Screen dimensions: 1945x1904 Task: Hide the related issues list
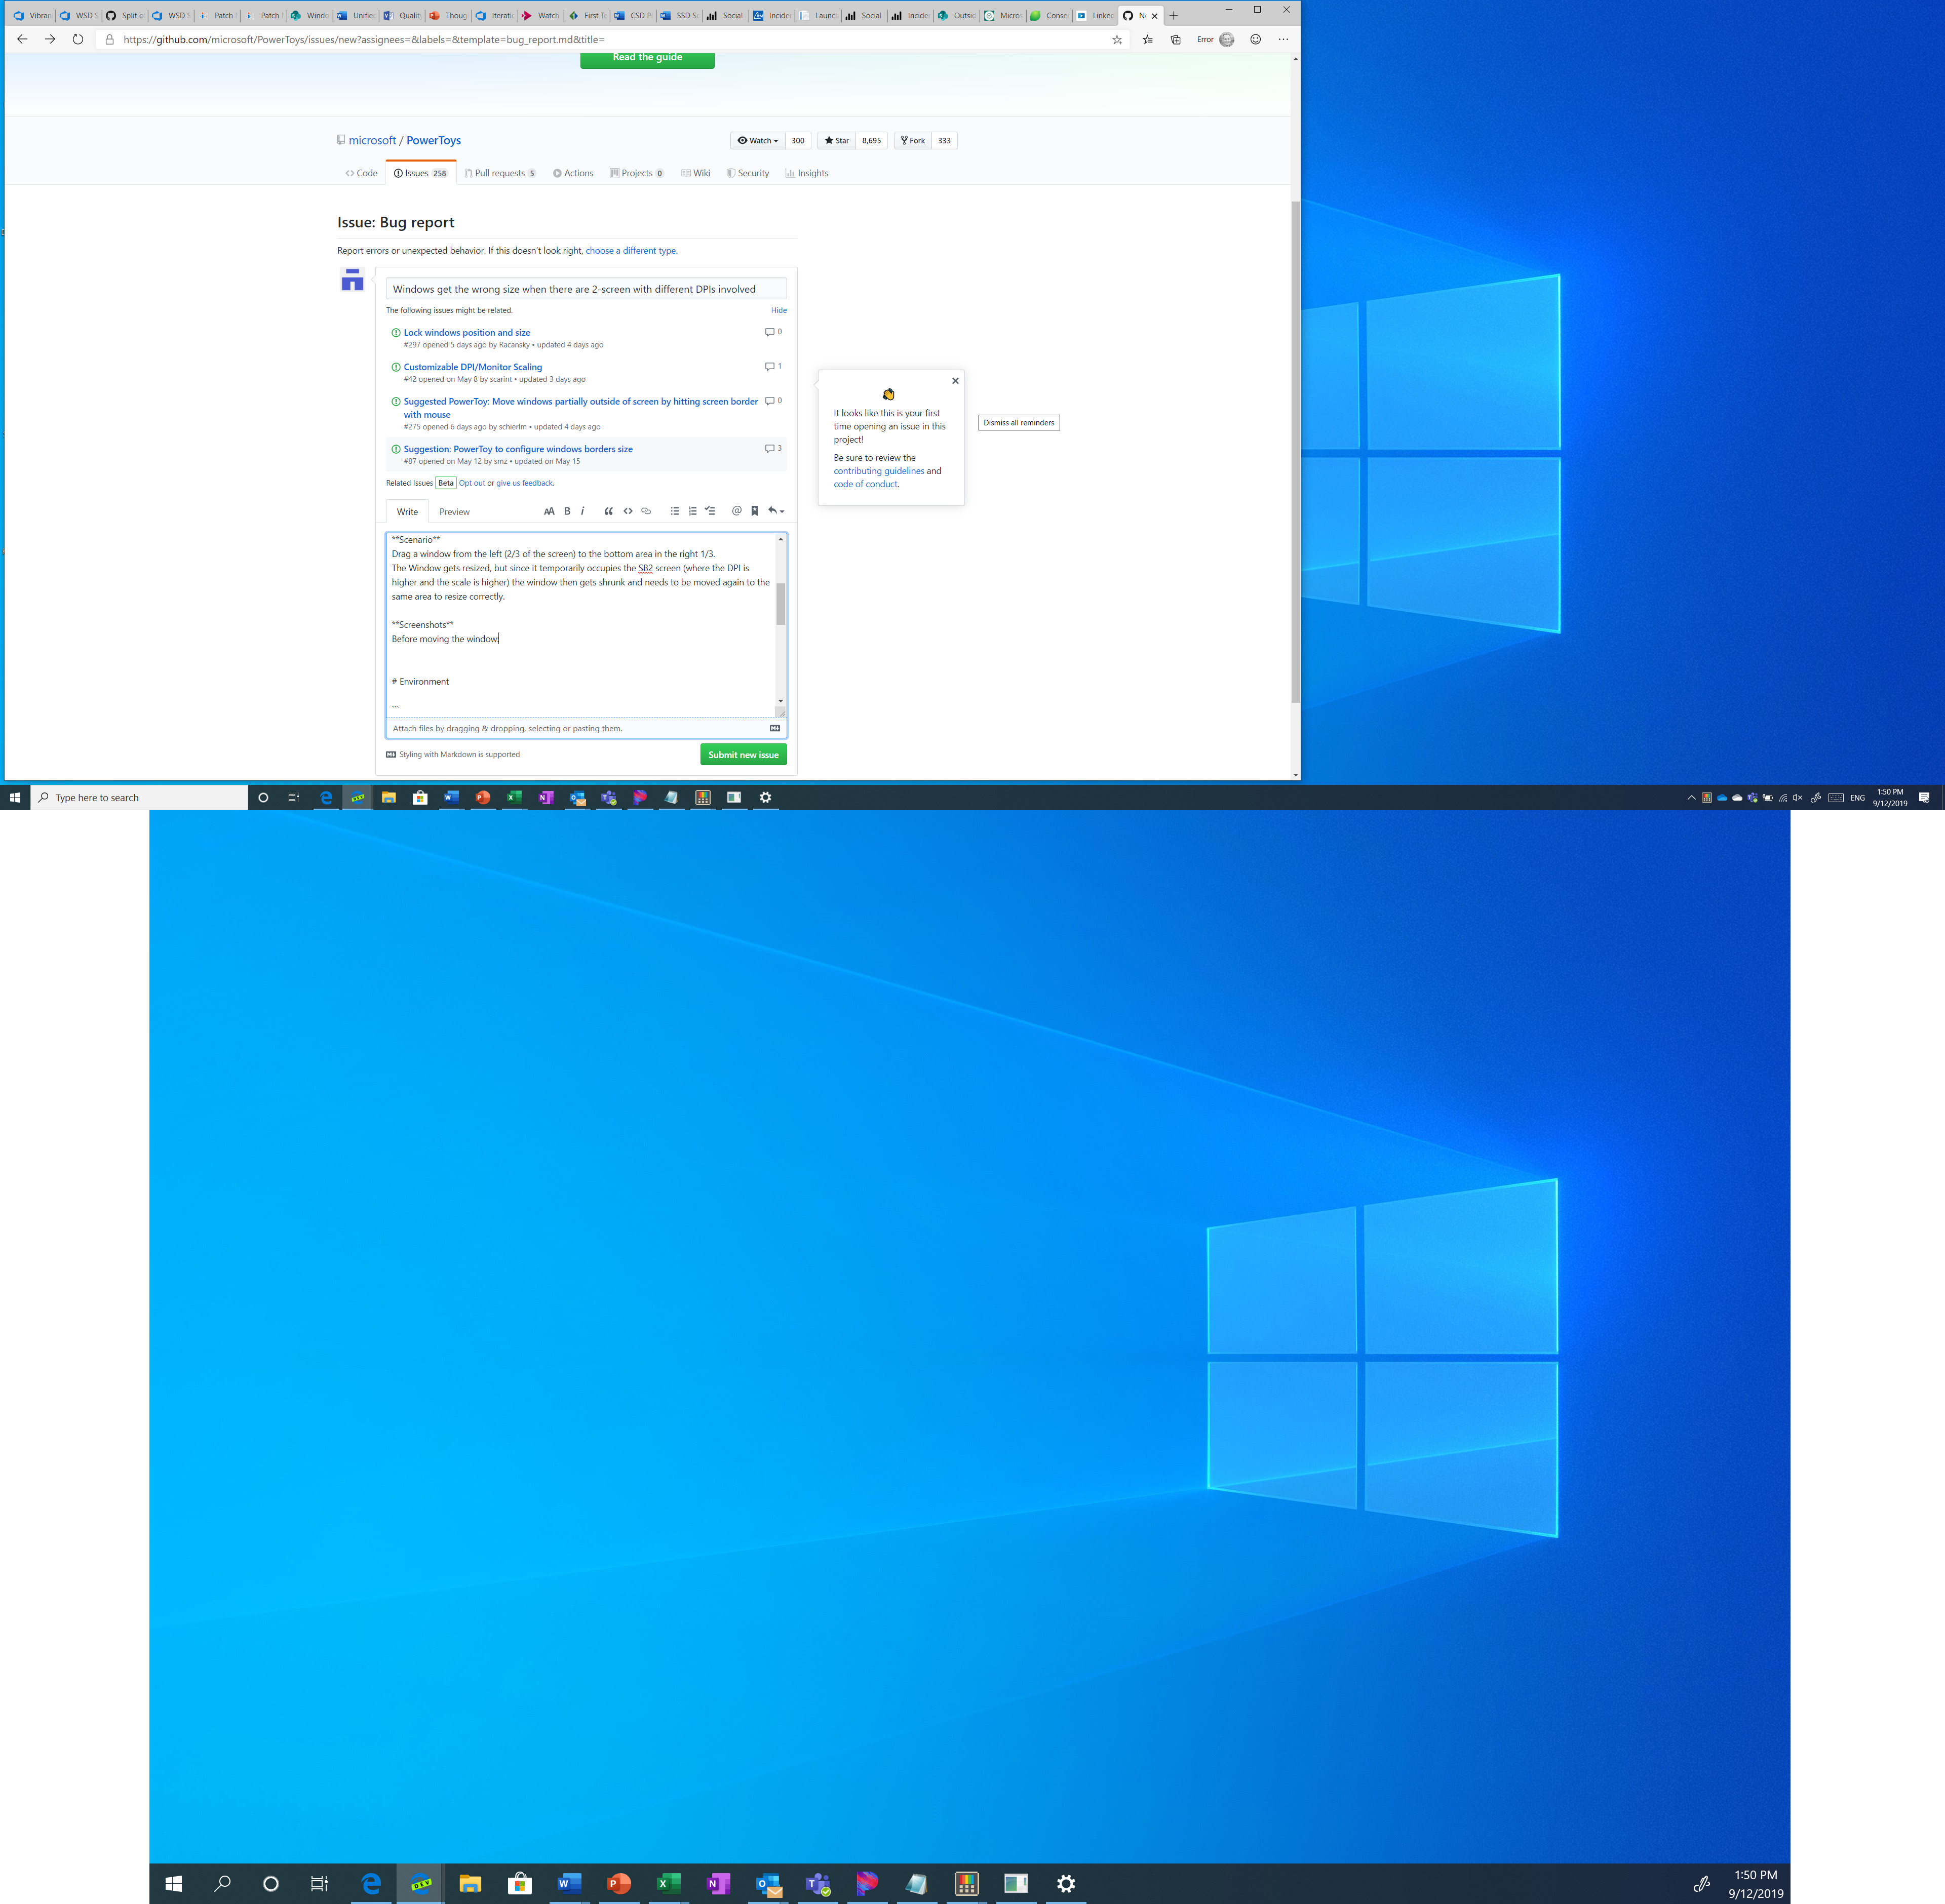778,310
